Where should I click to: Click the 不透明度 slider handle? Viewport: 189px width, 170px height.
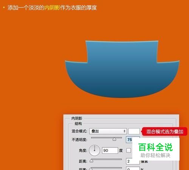(114, 139)
